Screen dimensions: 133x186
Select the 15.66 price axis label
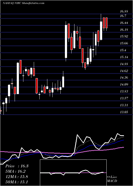pyautogui.click(x=124, y=43)
